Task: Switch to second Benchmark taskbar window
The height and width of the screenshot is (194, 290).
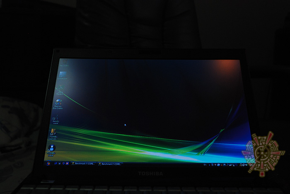Action: [x=110, y=164]
